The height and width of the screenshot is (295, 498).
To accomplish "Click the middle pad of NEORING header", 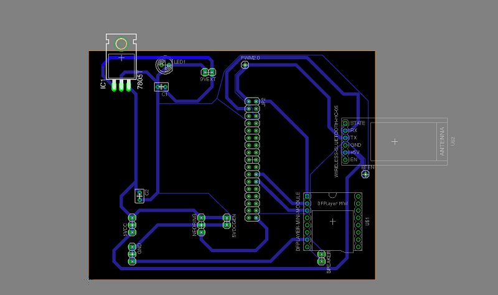I will click(201, 225).
